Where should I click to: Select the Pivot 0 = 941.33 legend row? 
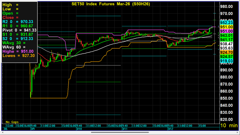point(19,30)
